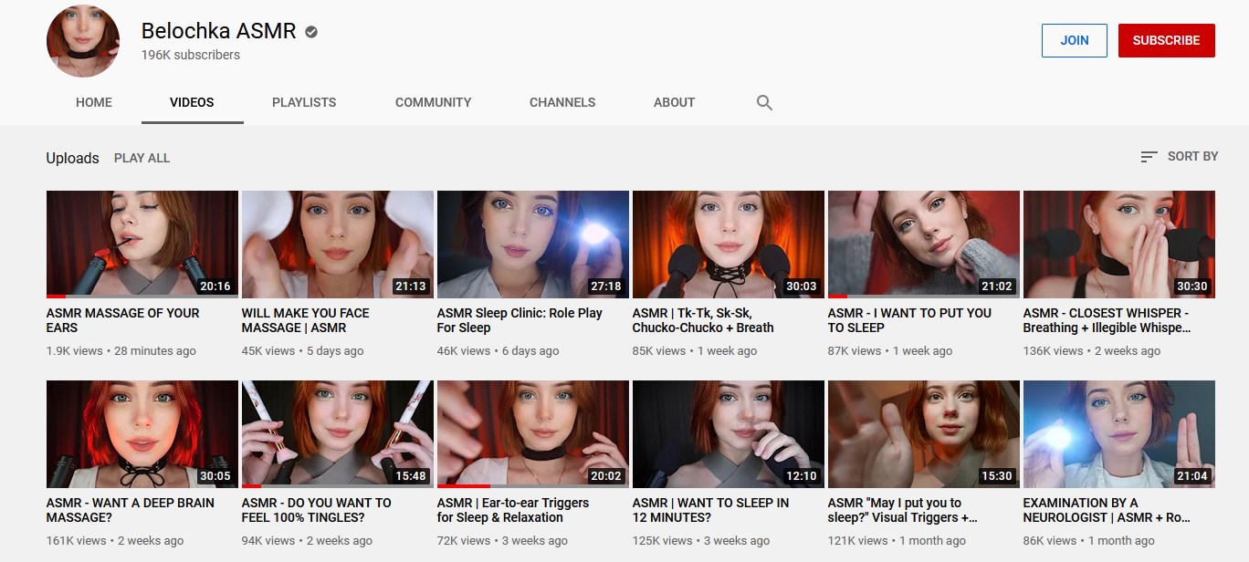1249x562 pixels.
Task: Open the WILL MAKE YOU FACE MASSAGE thumbnail
Action: pos(338,245)
